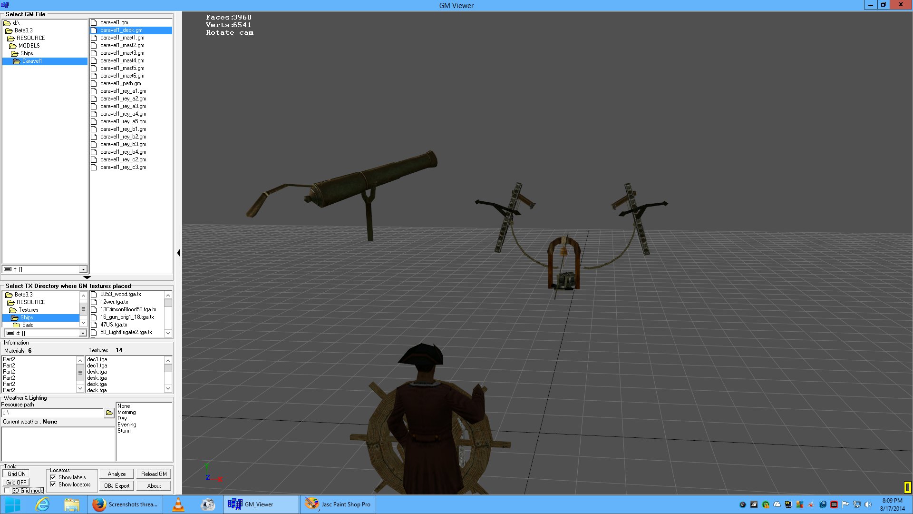Click the About button
913x514 pixels.
coord(154,486)
